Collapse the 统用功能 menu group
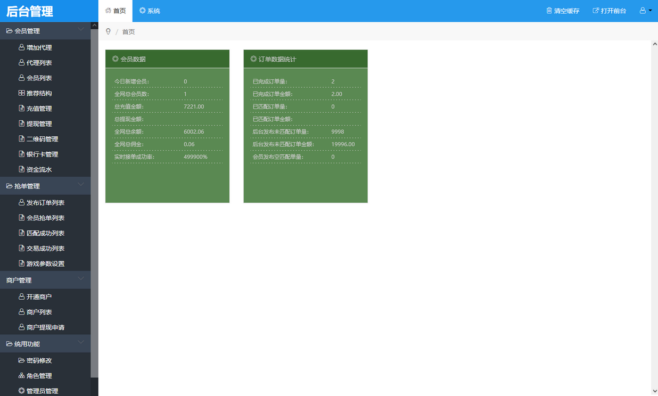The image size is (658, 396). 81,343
